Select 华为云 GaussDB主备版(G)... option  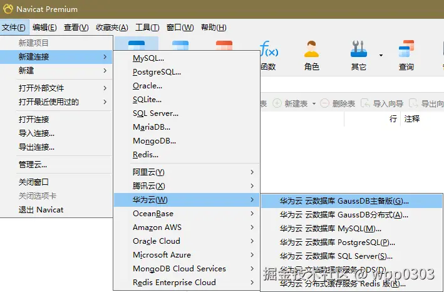351,201
